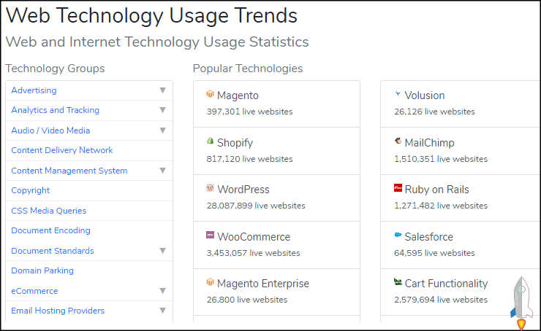541x331 pixels.
Task: Open the Audio / Video Media link
Action: click(50, 131)
